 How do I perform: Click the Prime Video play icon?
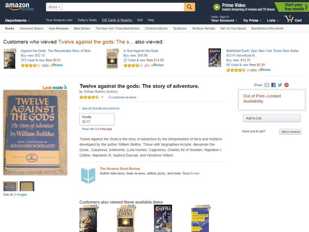pyautogui.click(x=217, y=7)
